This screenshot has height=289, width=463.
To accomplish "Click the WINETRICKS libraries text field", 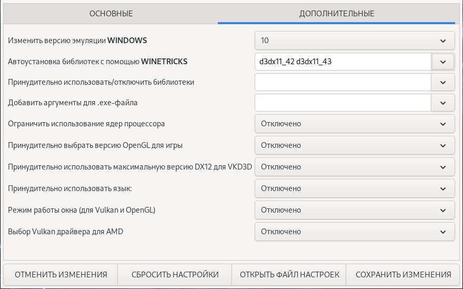I will point(343,62).
